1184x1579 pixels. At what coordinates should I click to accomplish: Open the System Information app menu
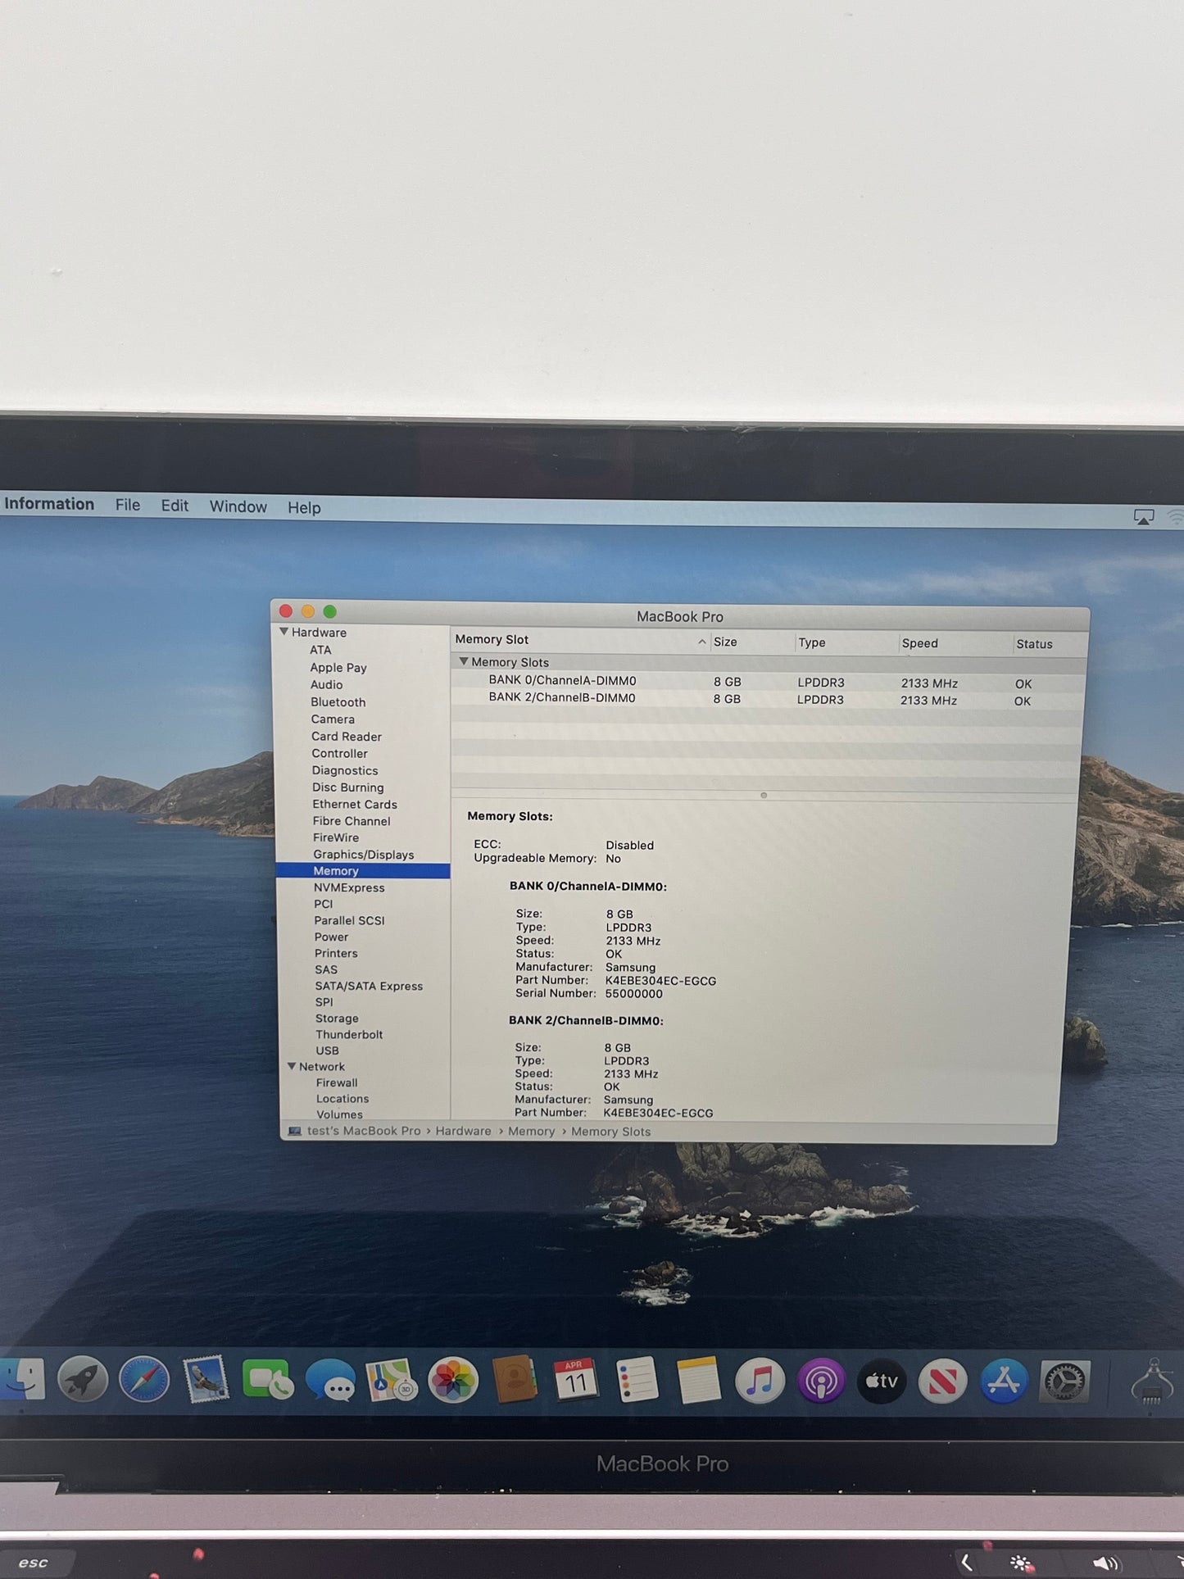tap(48, 504)
